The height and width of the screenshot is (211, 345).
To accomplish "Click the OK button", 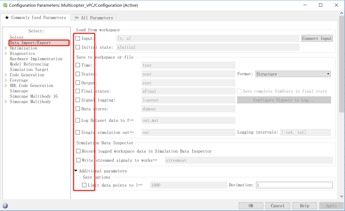I will (x=251, y=206).
